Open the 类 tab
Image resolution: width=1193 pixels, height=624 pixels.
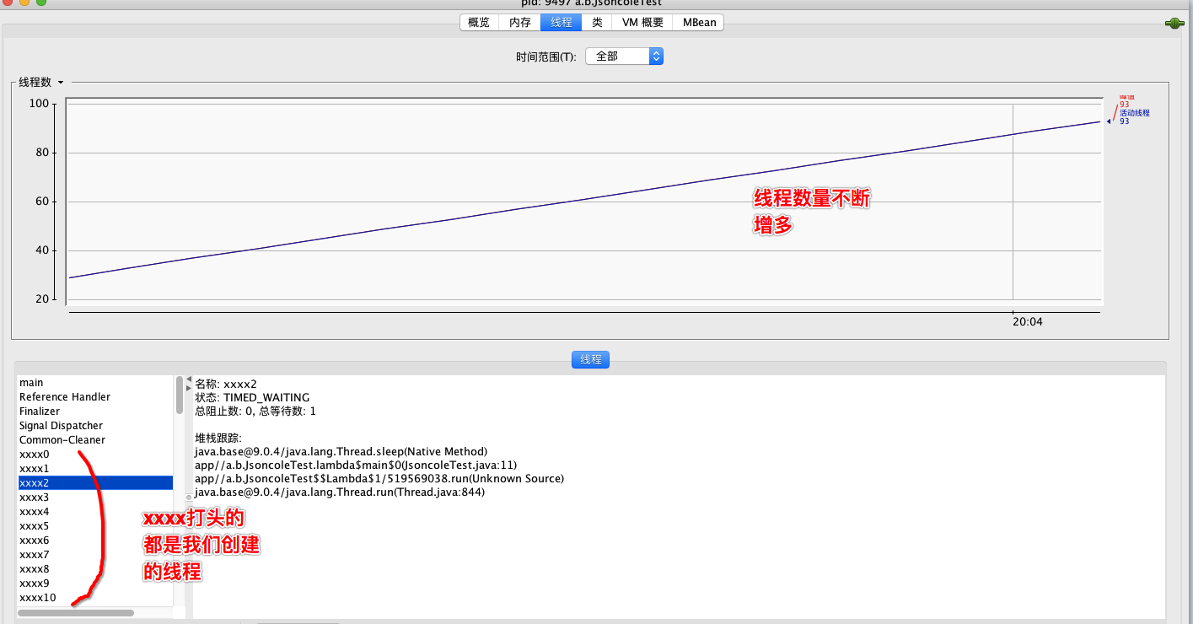click(x=597, y=23)
